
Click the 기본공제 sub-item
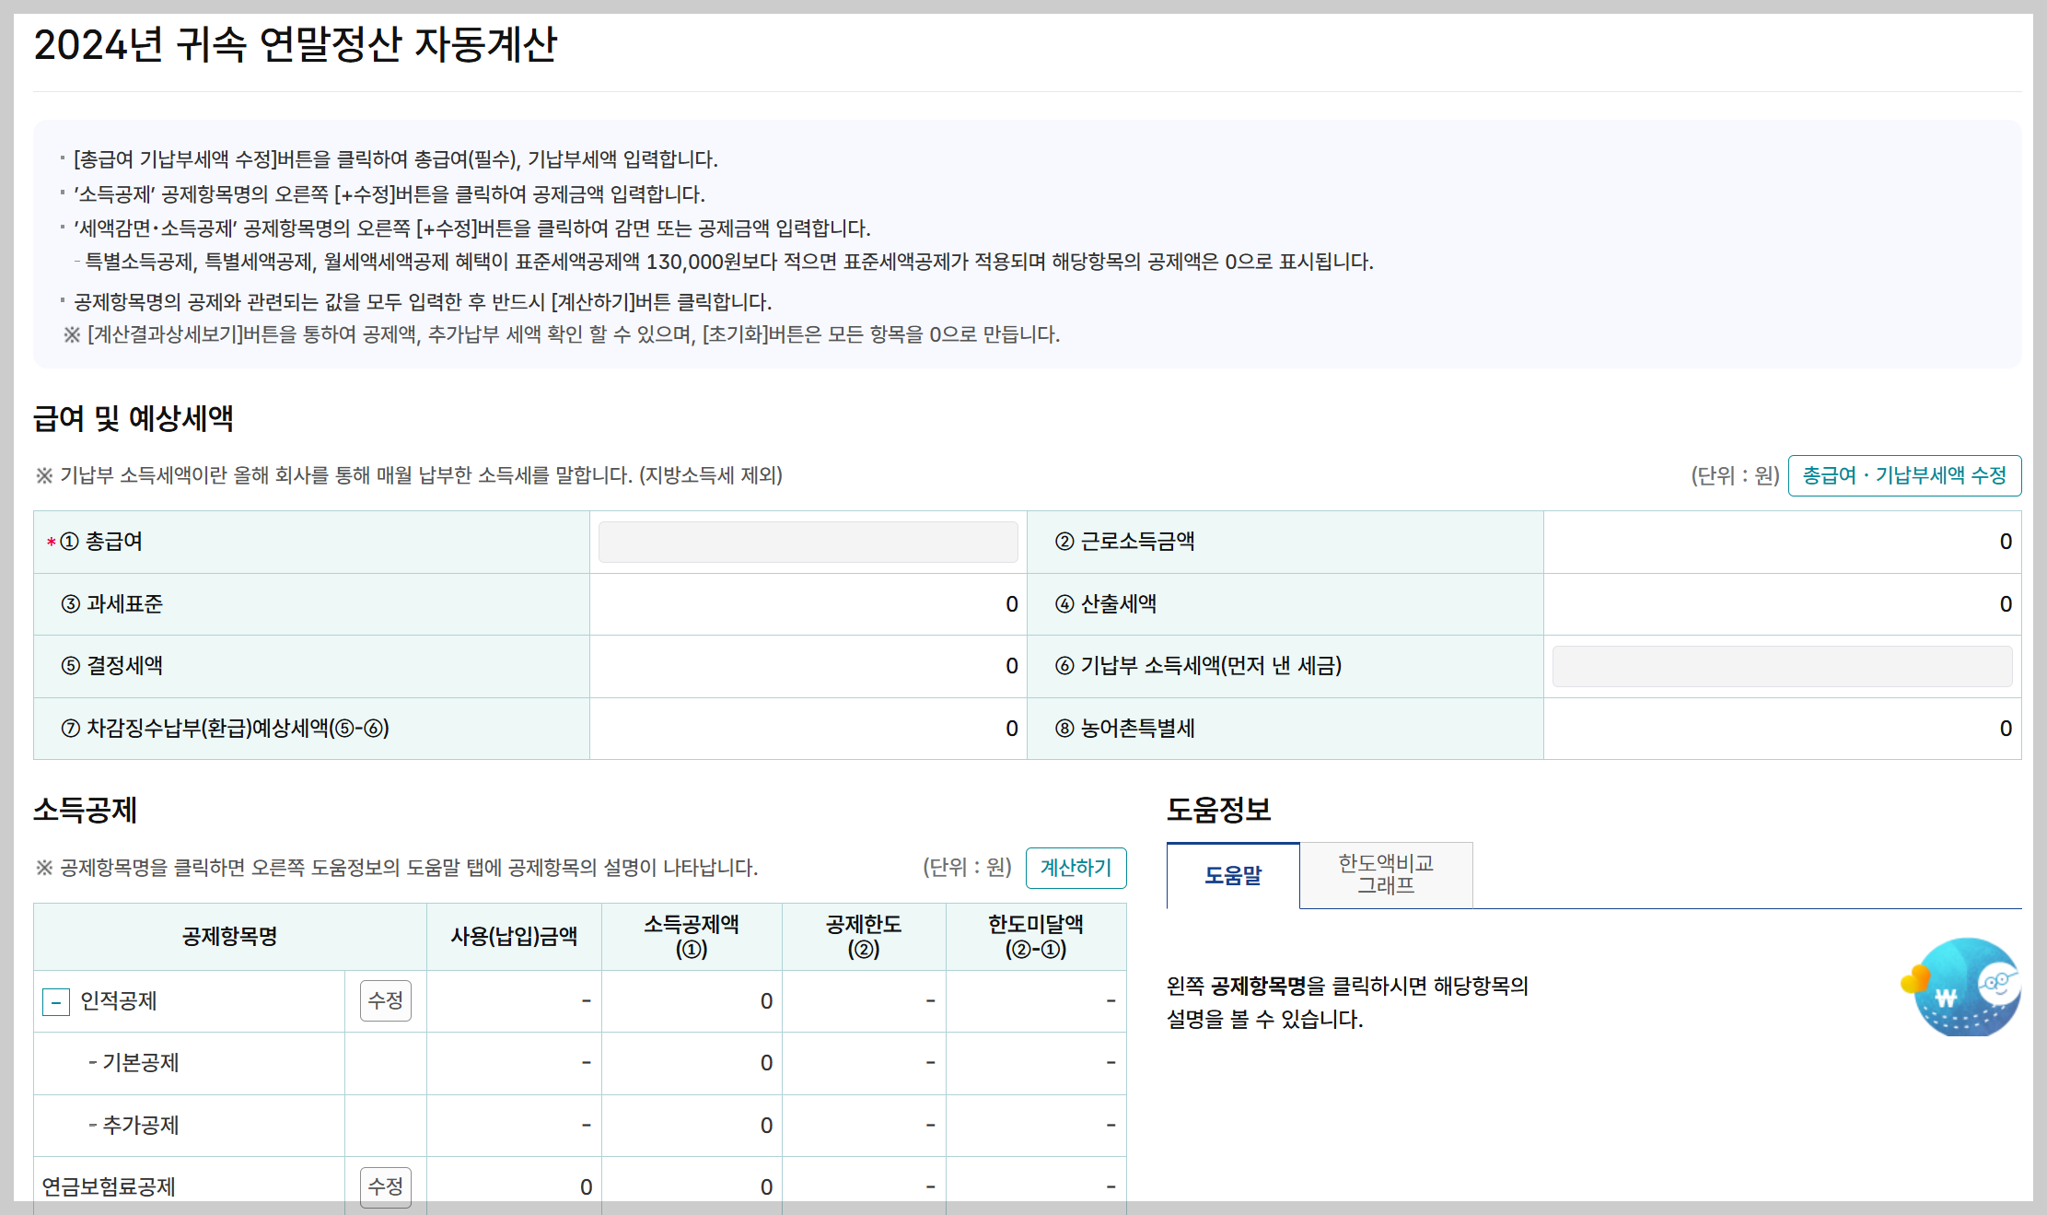(140, 1063)
